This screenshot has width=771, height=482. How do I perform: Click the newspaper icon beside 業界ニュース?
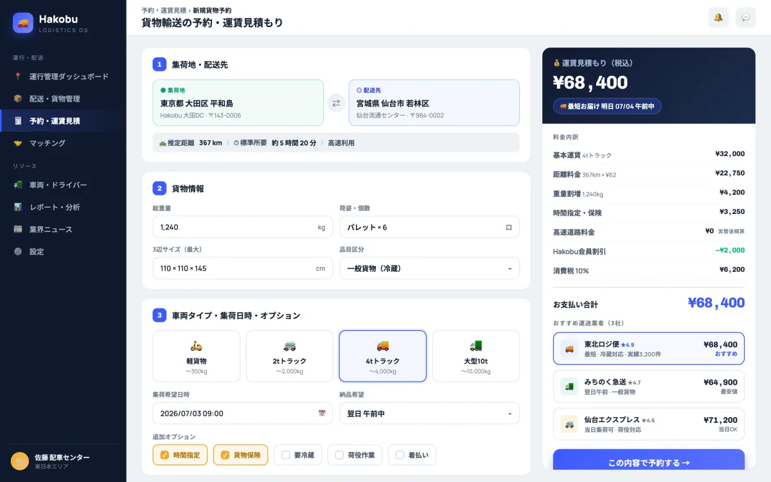pos(18,229)
